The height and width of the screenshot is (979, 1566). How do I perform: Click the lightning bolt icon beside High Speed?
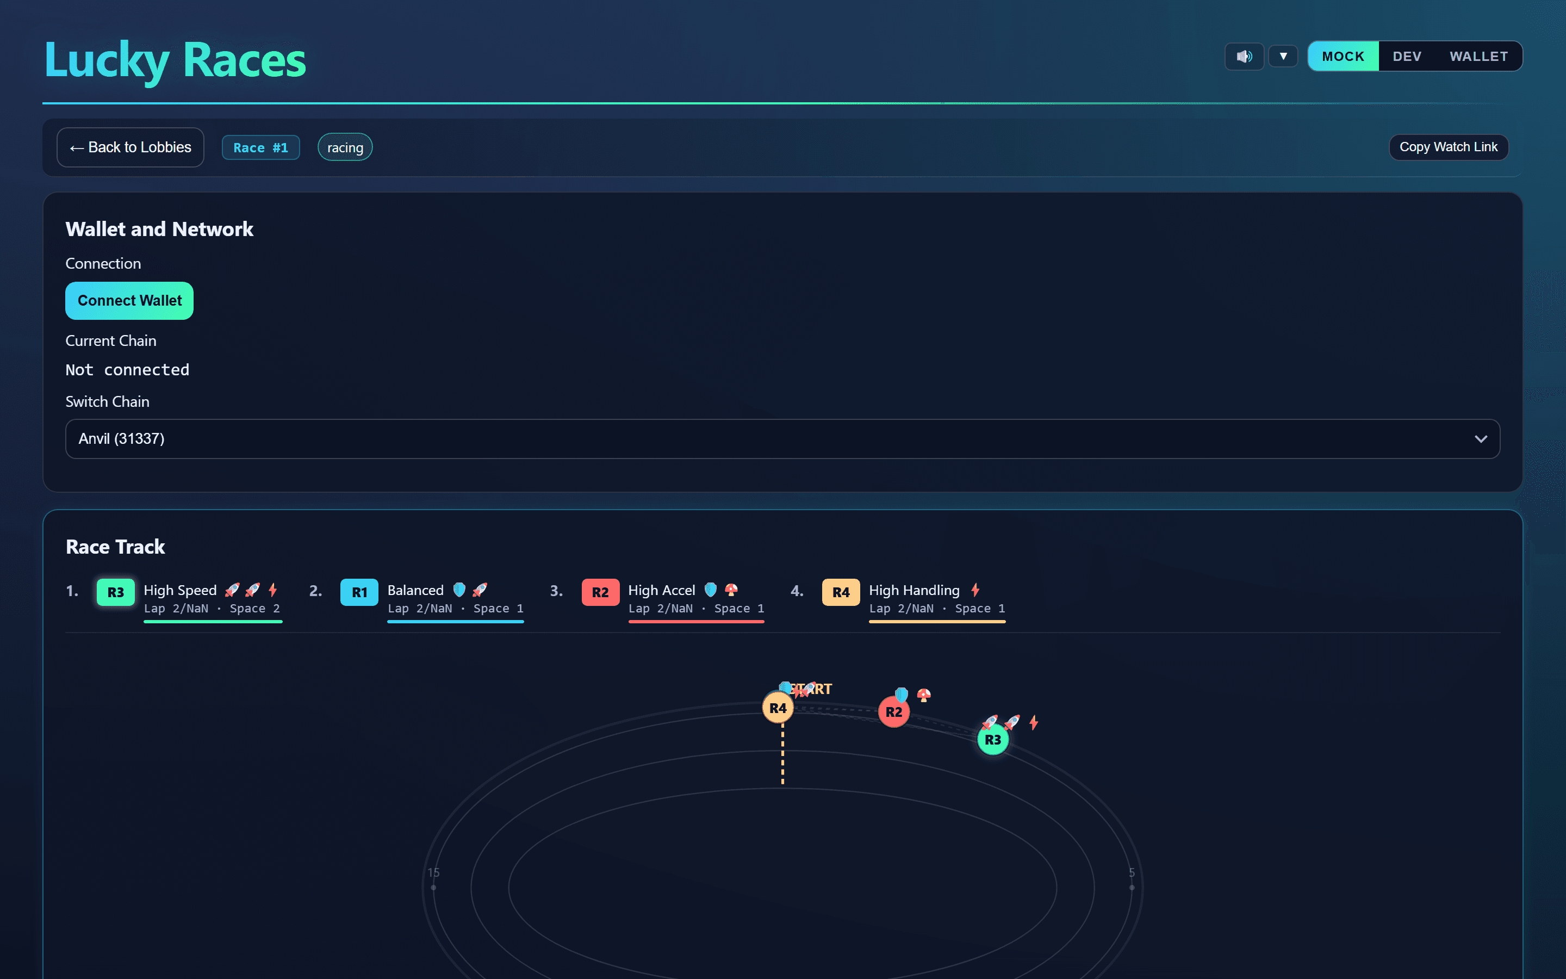coord(273,590)
